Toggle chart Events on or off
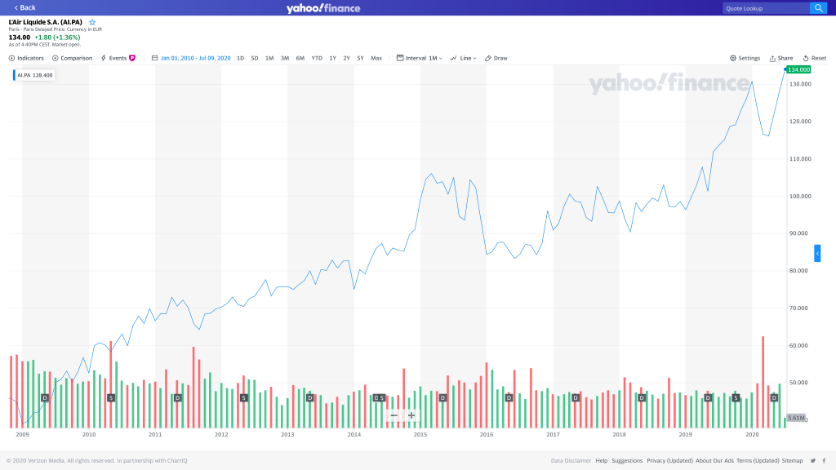 (x=117, y=58)
